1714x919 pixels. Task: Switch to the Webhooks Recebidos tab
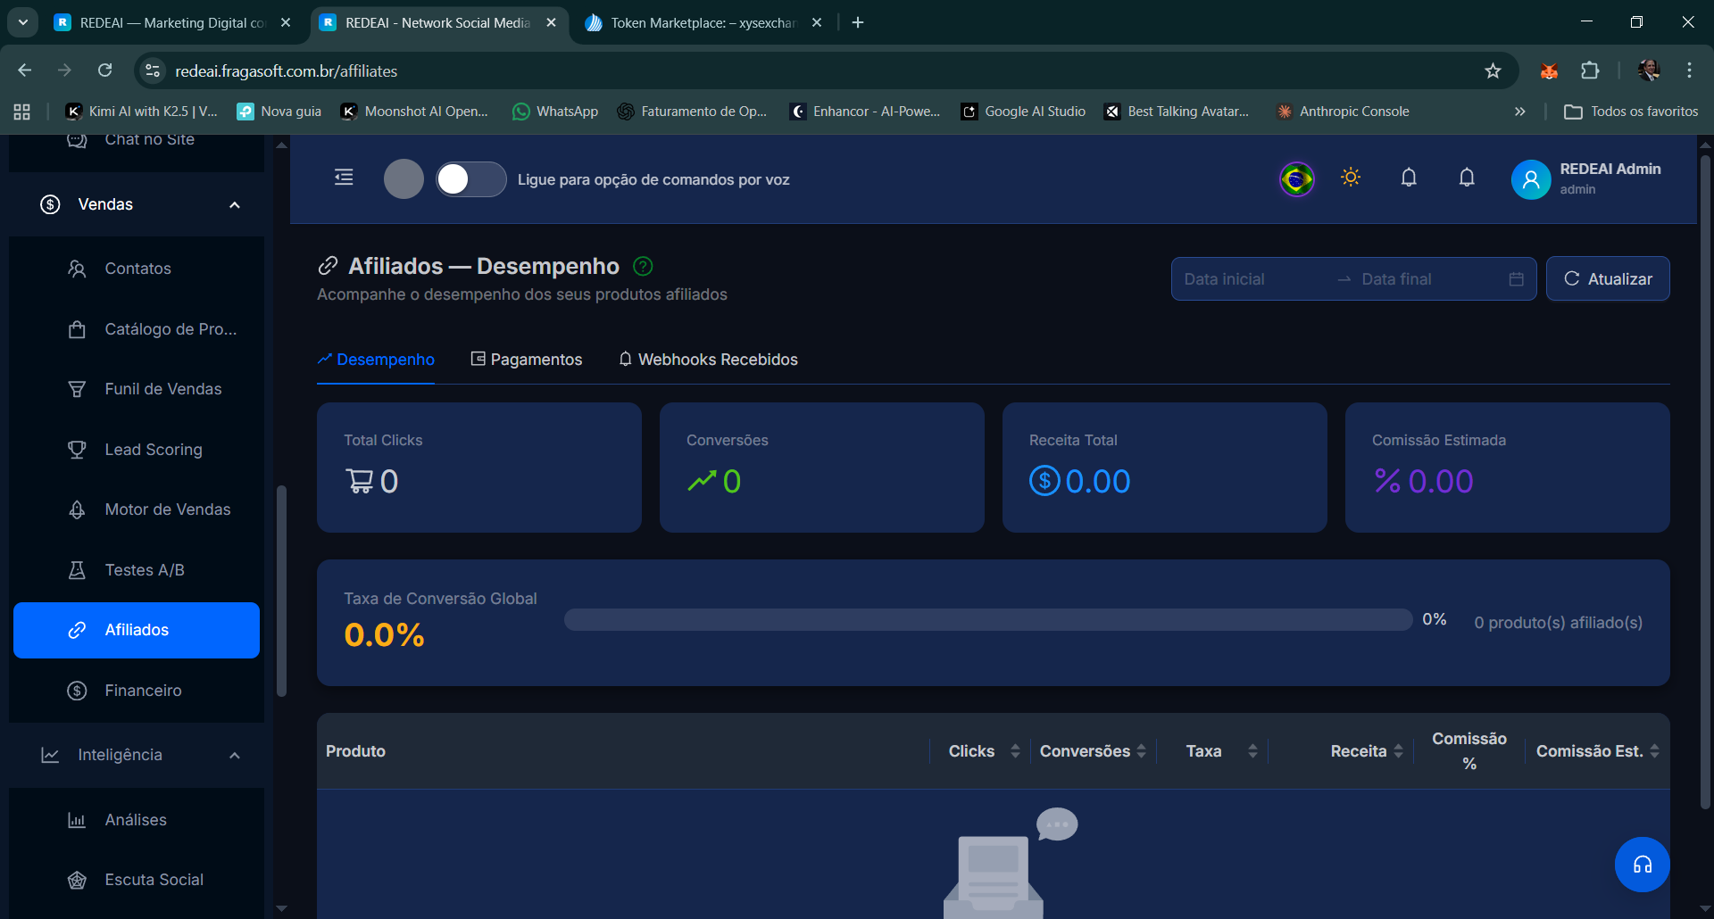708,360
